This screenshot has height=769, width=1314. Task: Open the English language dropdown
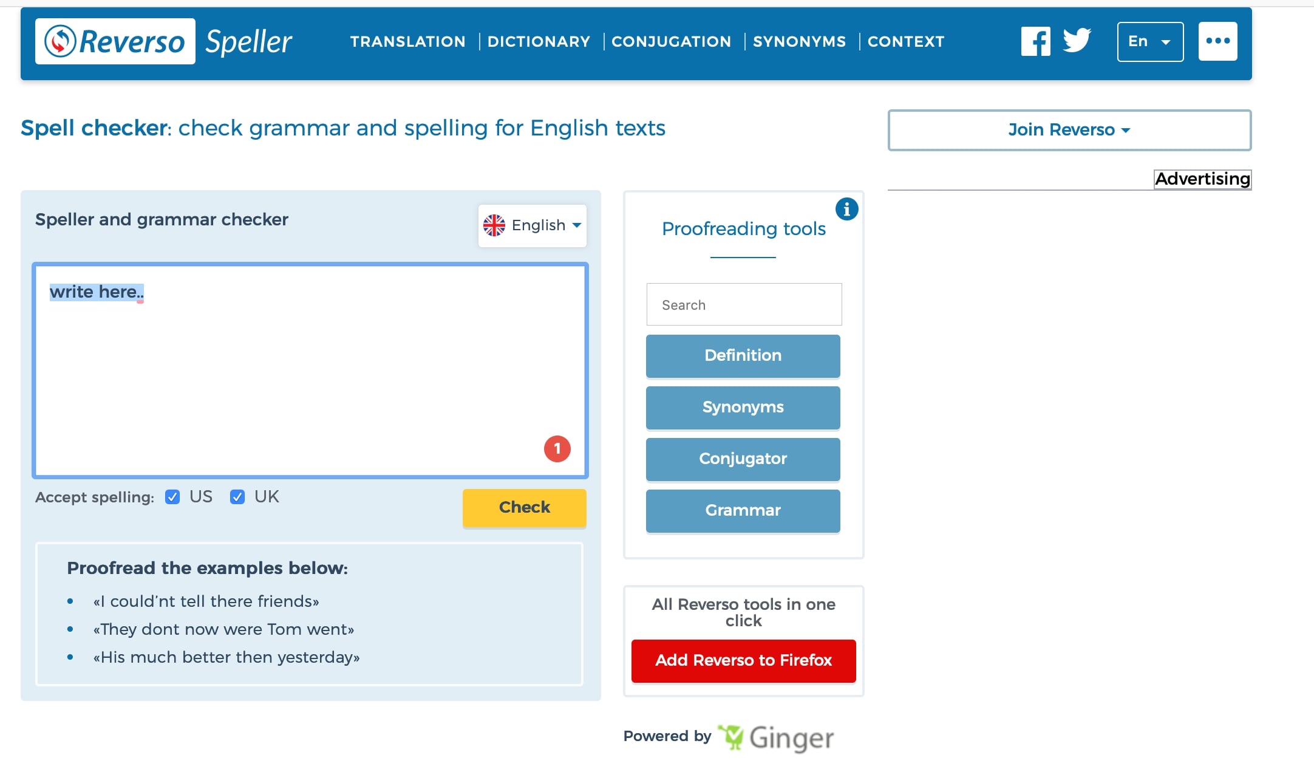[x=533, y=225]
